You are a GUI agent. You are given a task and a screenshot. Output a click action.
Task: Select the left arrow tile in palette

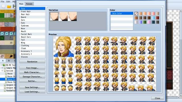coord(11,34)
